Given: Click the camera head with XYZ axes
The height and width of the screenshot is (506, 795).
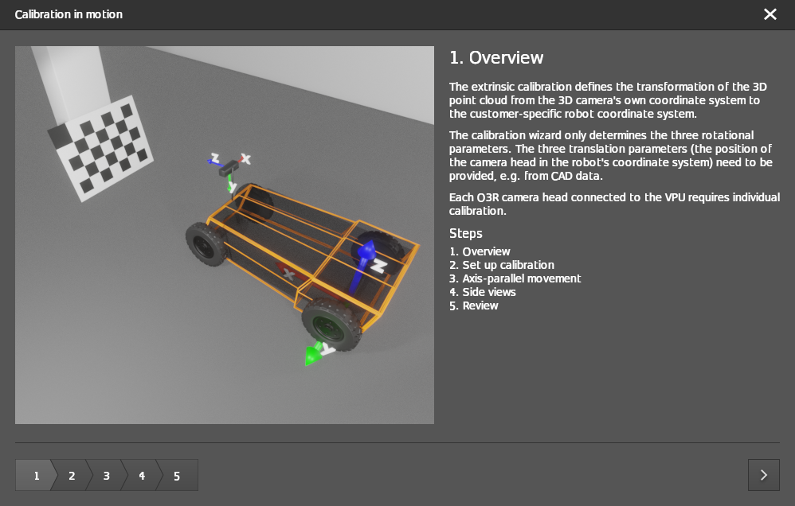Looking at the screenshot, I should click(x=231, y=166).
